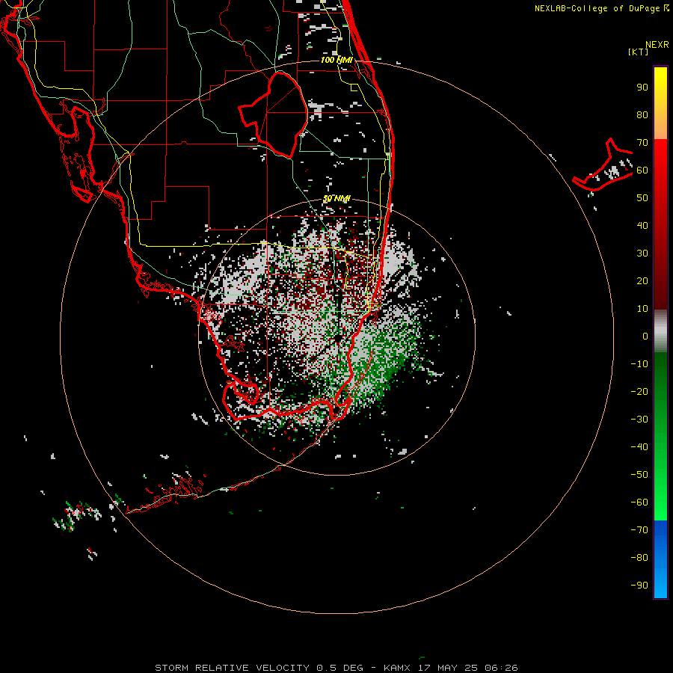Select the positive 20 knot scale label
Image resolution: width=673 pixels, height=673 pixels.
click(x=642, y=280)
